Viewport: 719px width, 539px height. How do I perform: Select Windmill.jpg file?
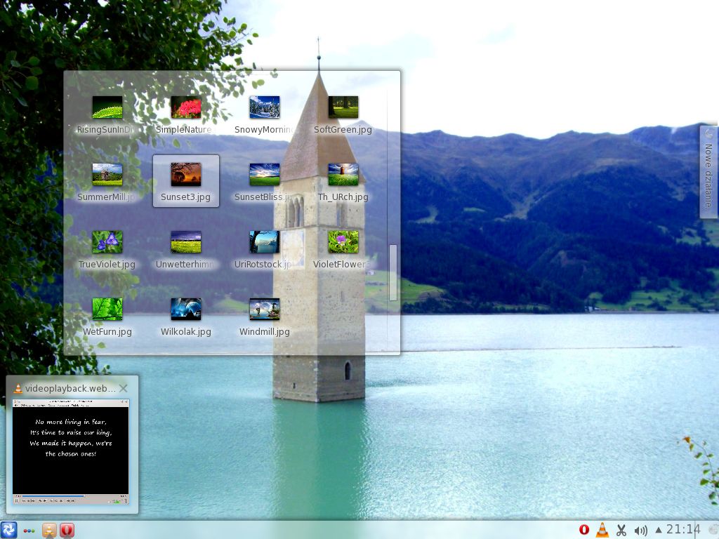[264, 317]
